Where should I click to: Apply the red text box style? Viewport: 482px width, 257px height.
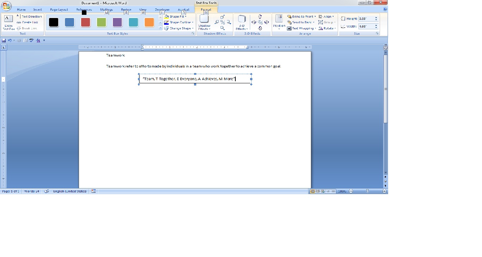pos(85,22)
